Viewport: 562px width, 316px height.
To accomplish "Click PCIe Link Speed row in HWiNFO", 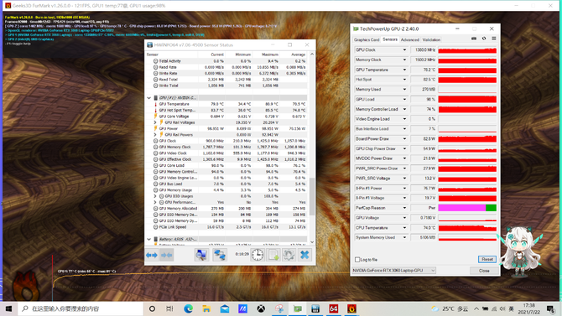I will [x=226, y=227].
